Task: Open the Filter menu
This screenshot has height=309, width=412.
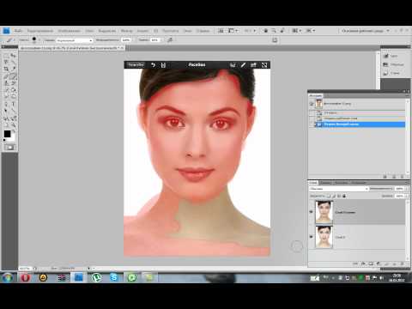Action: (x=126, y=31)
